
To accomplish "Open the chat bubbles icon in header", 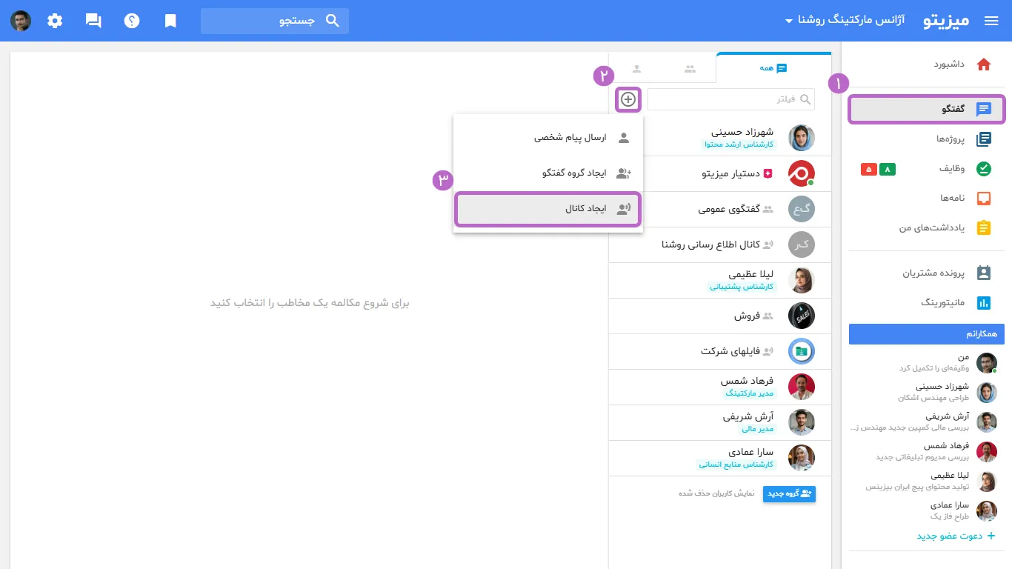I will [x=93, y=21].
